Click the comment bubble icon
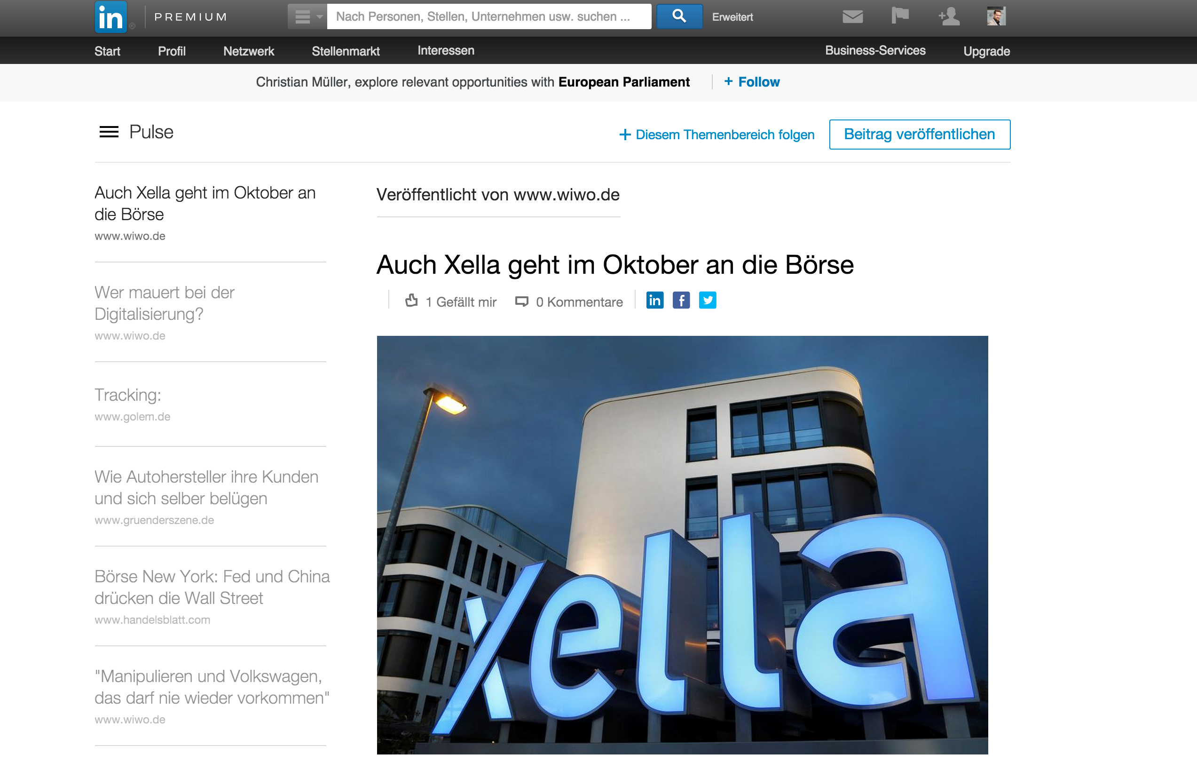 pos(521,302)
